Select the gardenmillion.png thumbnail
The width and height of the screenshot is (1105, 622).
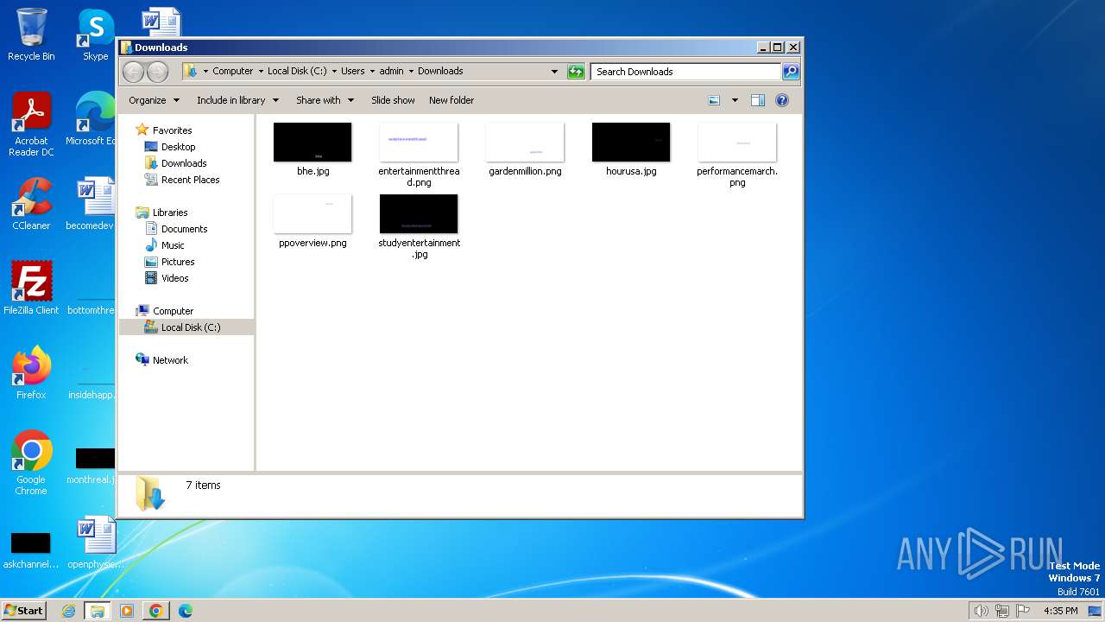point(525,143)
